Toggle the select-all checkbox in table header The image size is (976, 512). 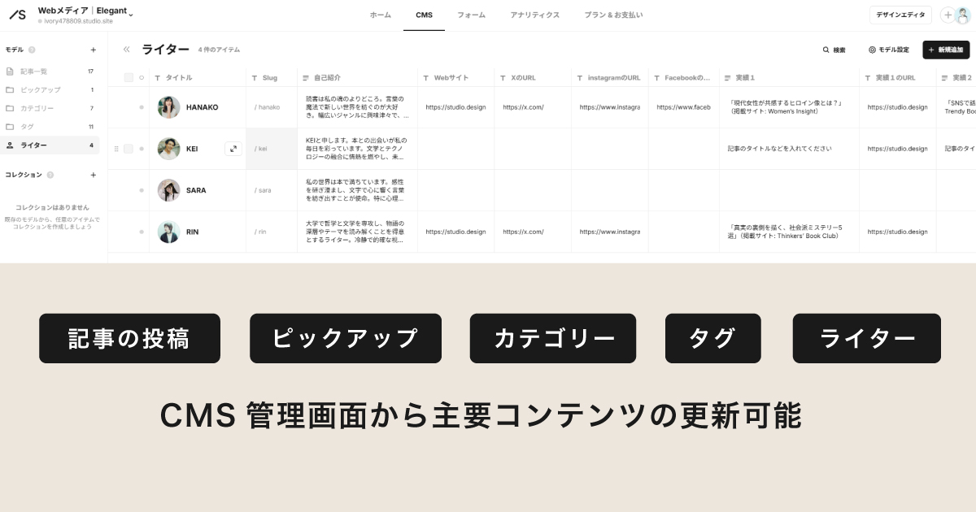[x=130, y=76]
